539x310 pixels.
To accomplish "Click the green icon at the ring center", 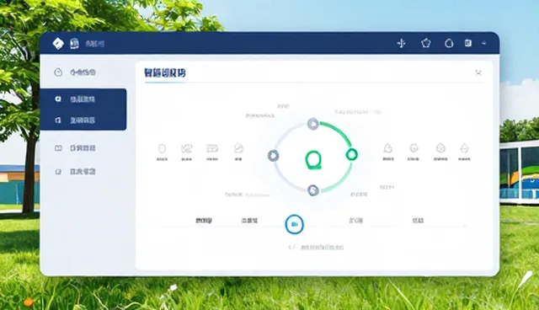I will [x=313, y=160].
